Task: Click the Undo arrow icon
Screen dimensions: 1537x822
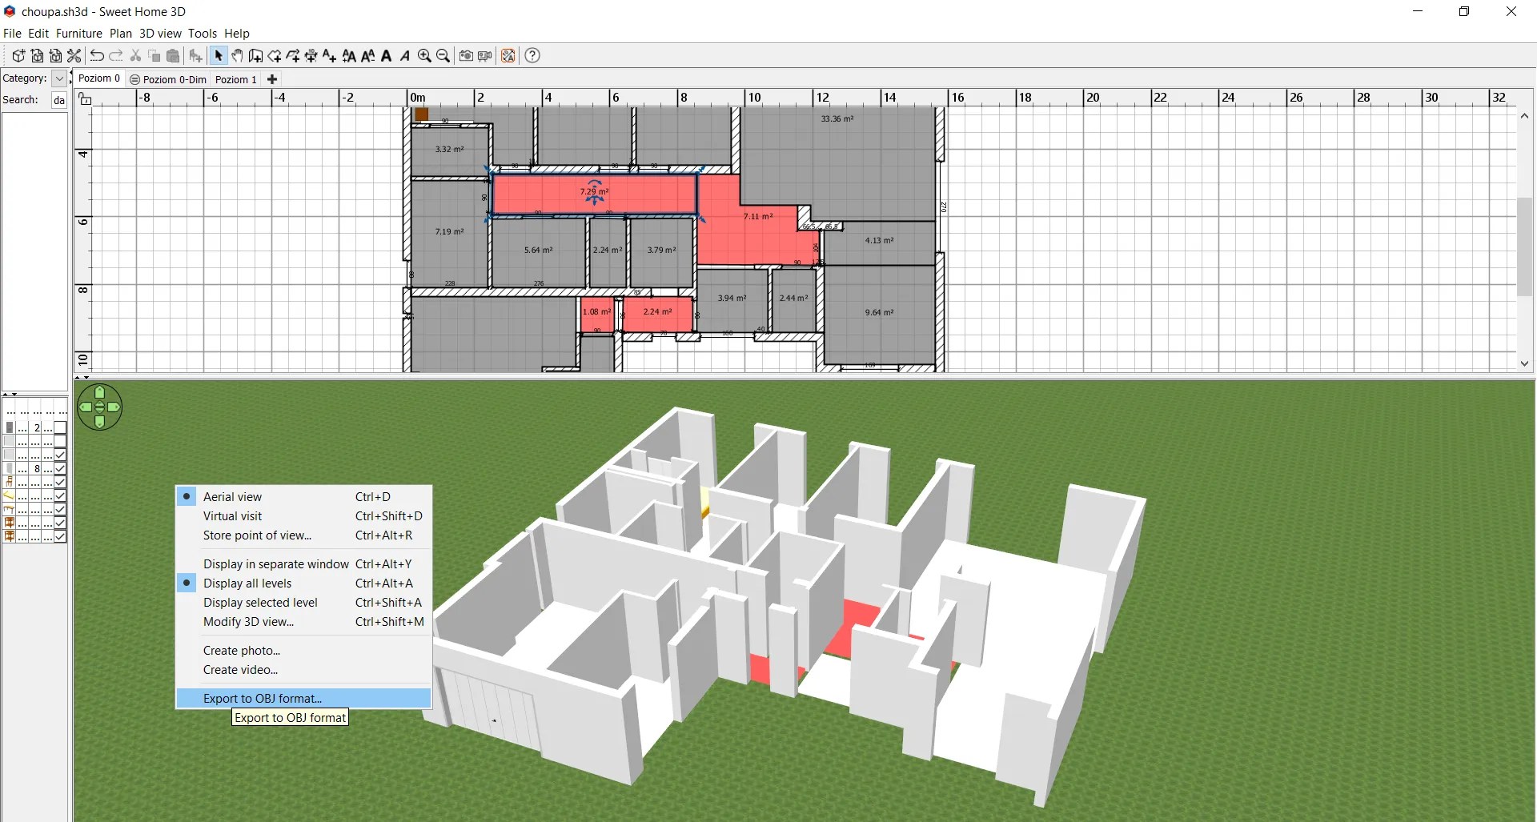Action: point(97,55)
